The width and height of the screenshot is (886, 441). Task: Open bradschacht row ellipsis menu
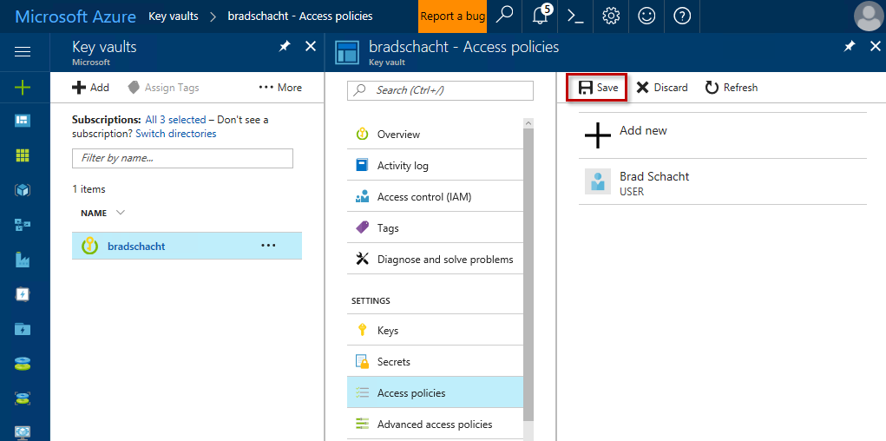tap(268, 246)
